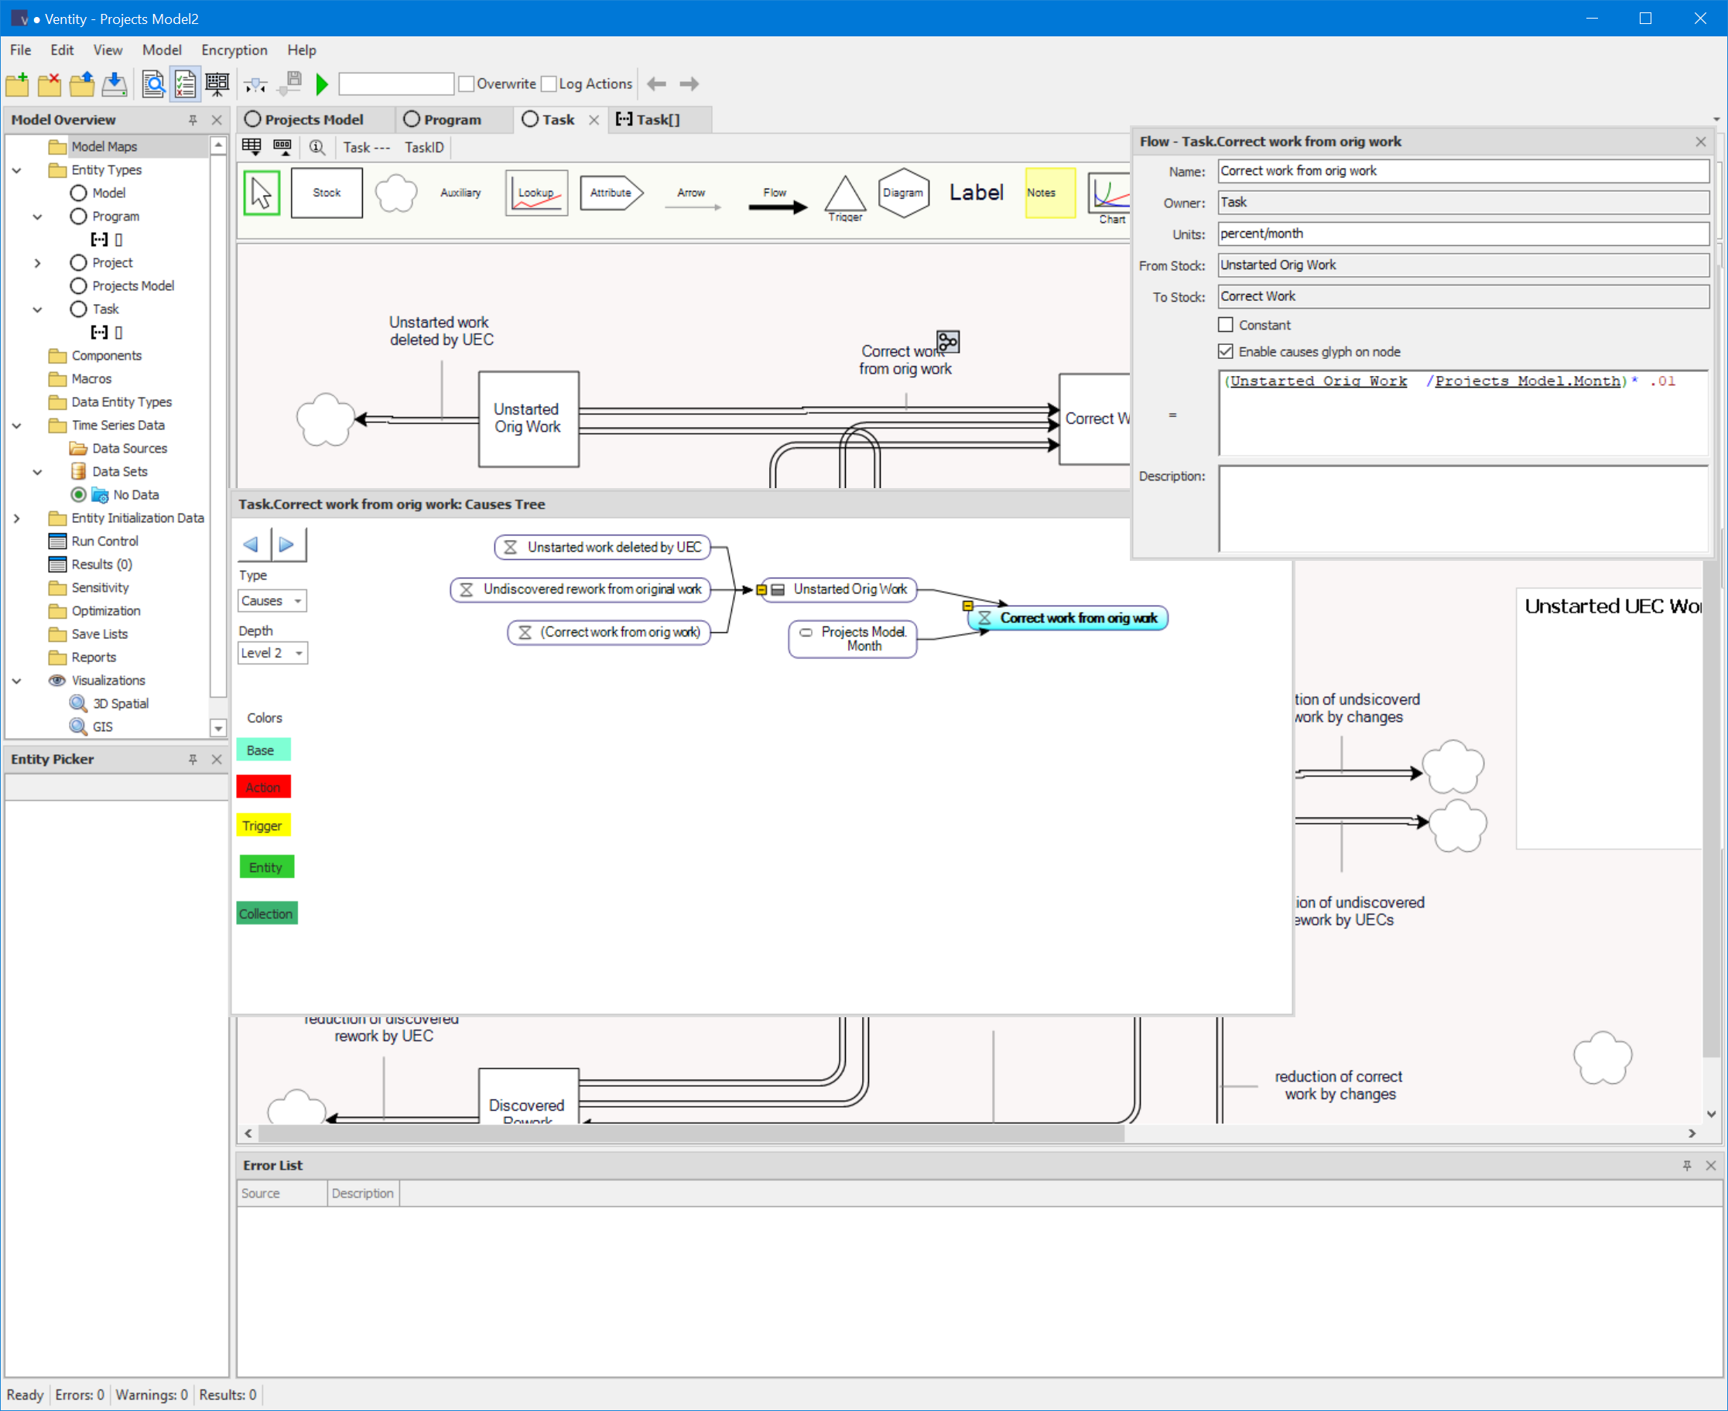Select the Pointer arrow tool in palette
1728x1411 pixels.
(261, 193)
